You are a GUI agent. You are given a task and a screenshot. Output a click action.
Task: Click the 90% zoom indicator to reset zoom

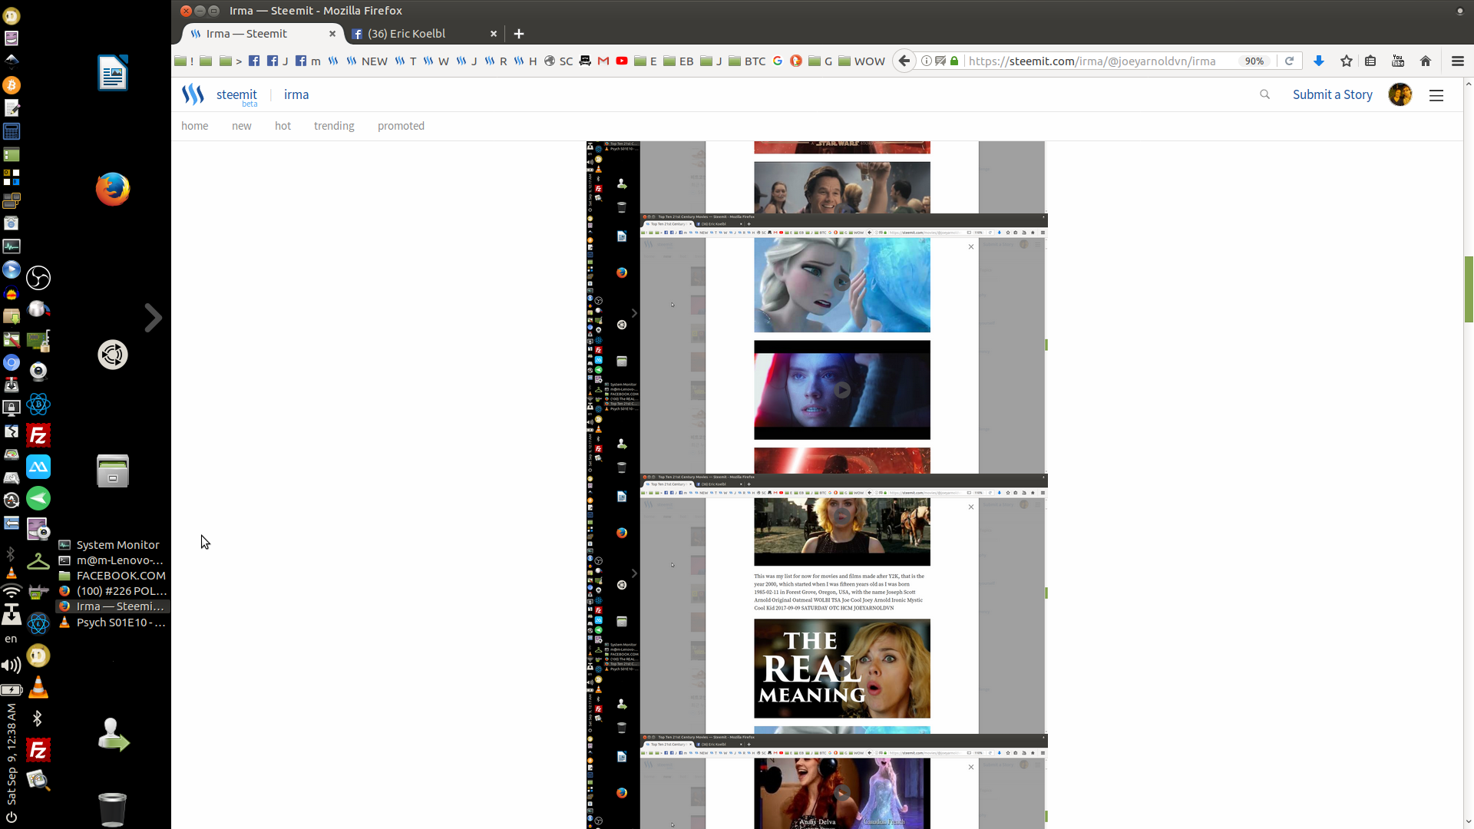[1256, 61]
